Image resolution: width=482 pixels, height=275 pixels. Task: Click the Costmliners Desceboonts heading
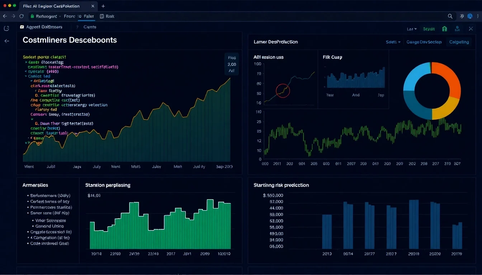coord(70,40)
